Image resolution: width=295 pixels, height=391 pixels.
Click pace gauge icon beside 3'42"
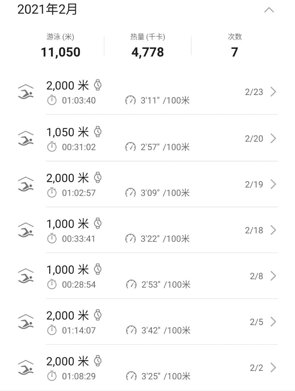point(131,330)
